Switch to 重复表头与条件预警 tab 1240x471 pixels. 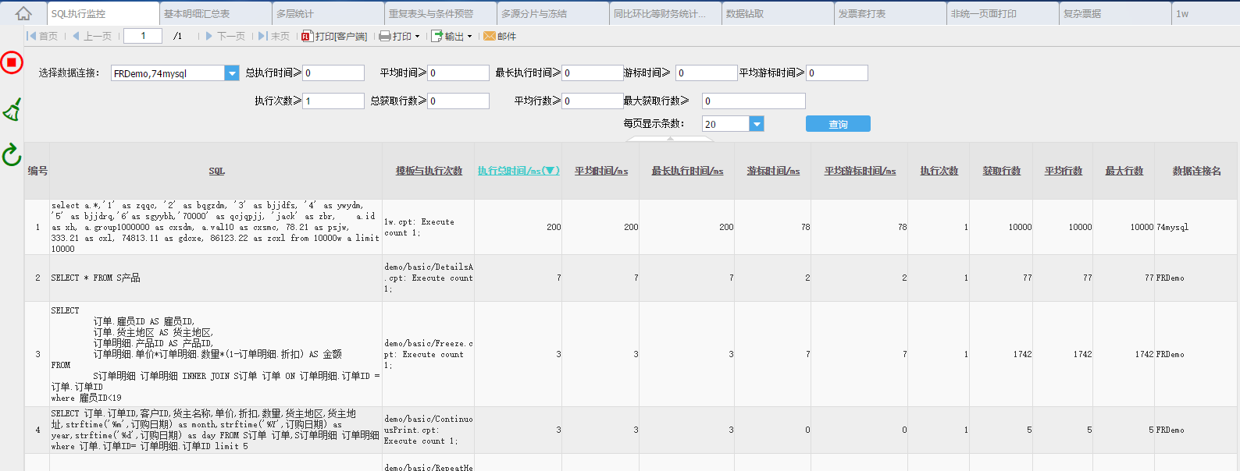pos(441,13)
